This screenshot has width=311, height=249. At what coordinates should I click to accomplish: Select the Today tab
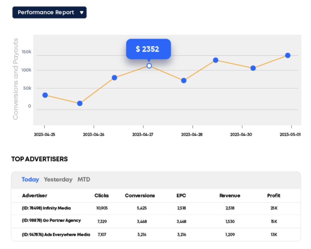tap(30, 180)
